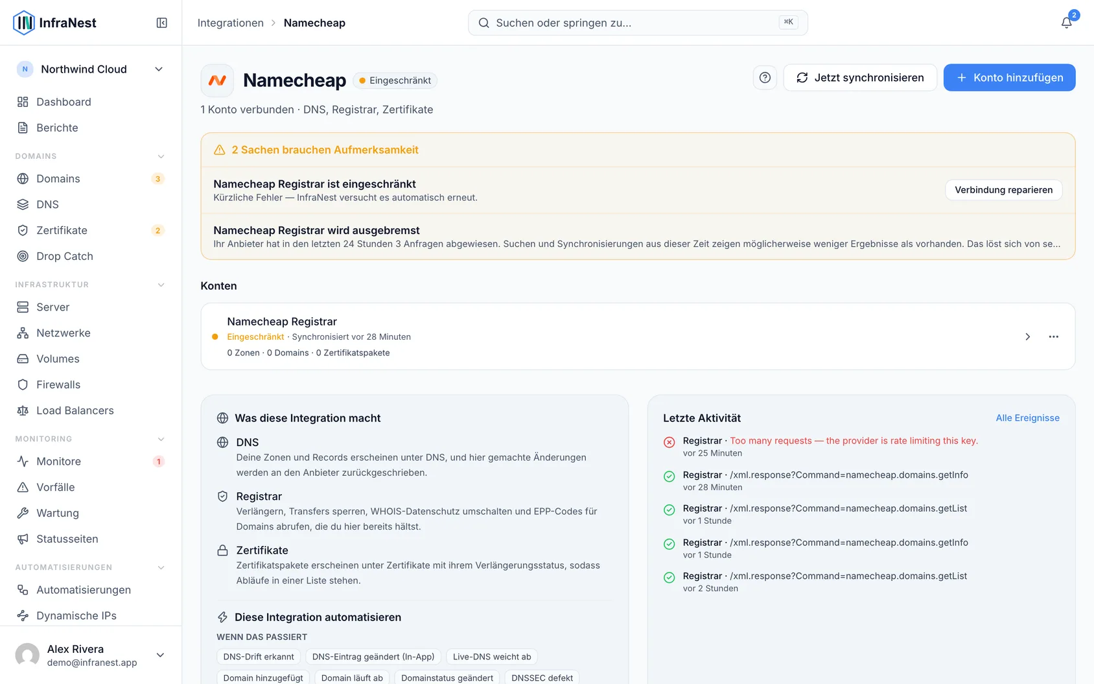Screen dimensions: 1094x684
Task: Click Konto hinzufügen button
Action: pyautogui.click(x=1009, y=78)
